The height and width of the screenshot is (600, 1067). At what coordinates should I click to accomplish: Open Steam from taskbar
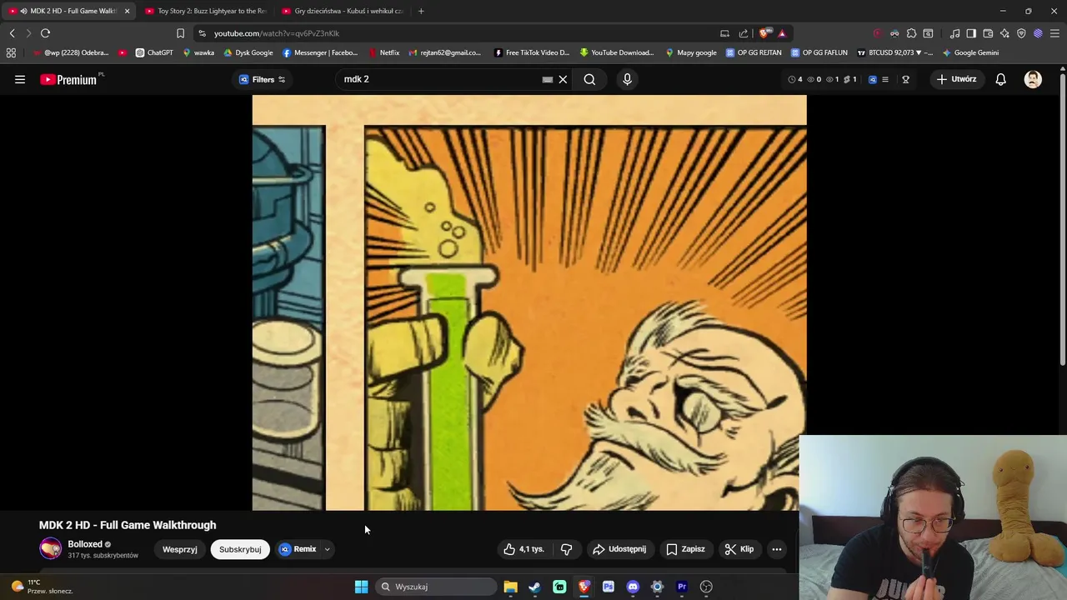tap(534, 587)
